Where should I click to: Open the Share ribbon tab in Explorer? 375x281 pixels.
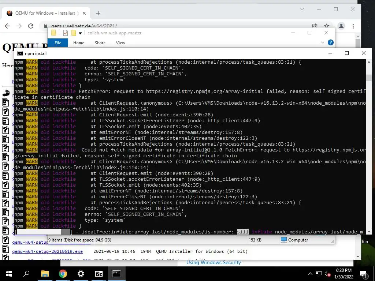(100, 43)
